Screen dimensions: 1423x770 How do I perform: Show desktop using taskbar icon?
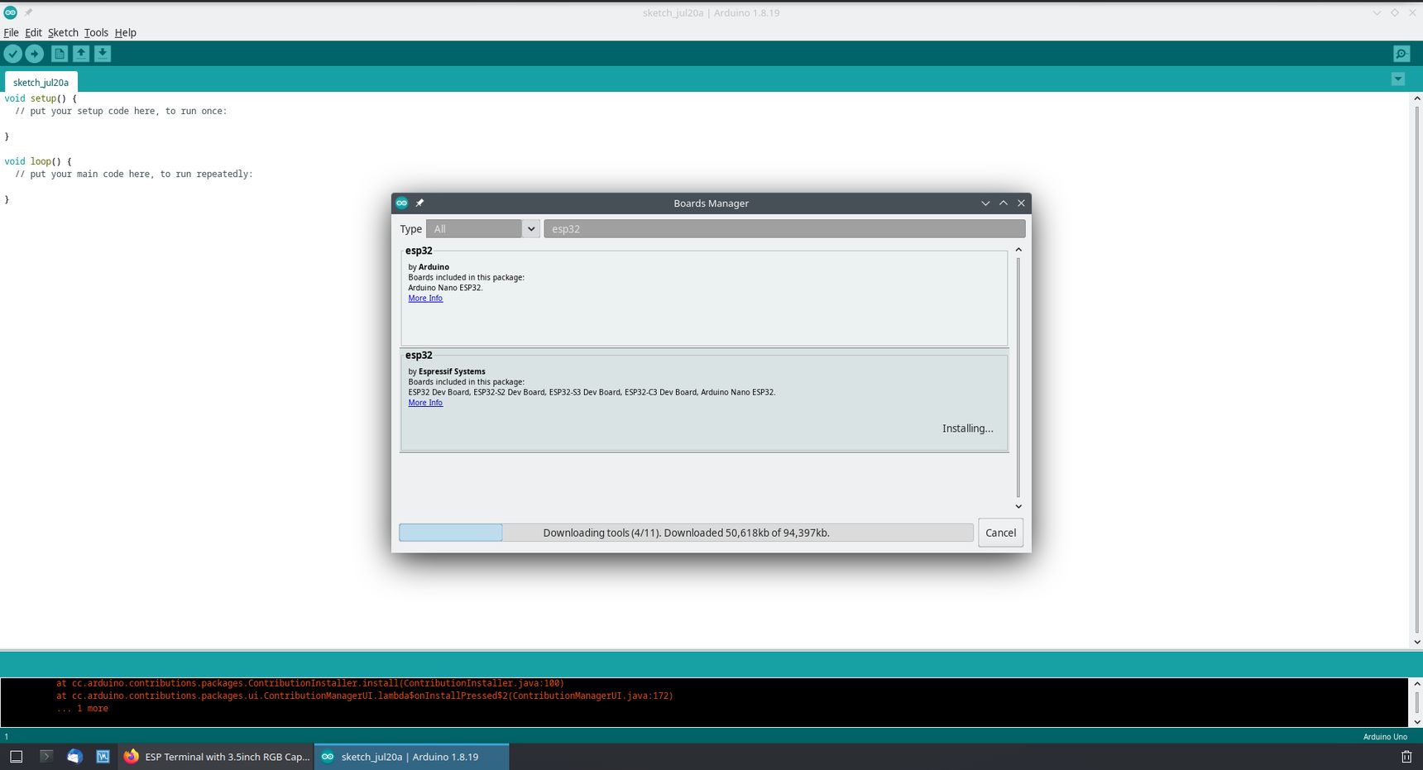[16, 757]
